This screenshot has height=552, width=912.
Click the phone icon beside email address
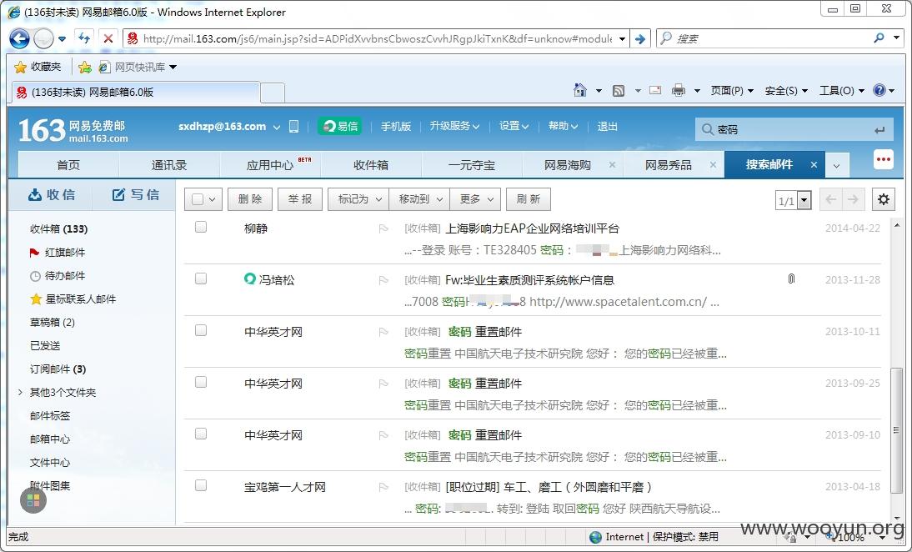tap(293, 126)
